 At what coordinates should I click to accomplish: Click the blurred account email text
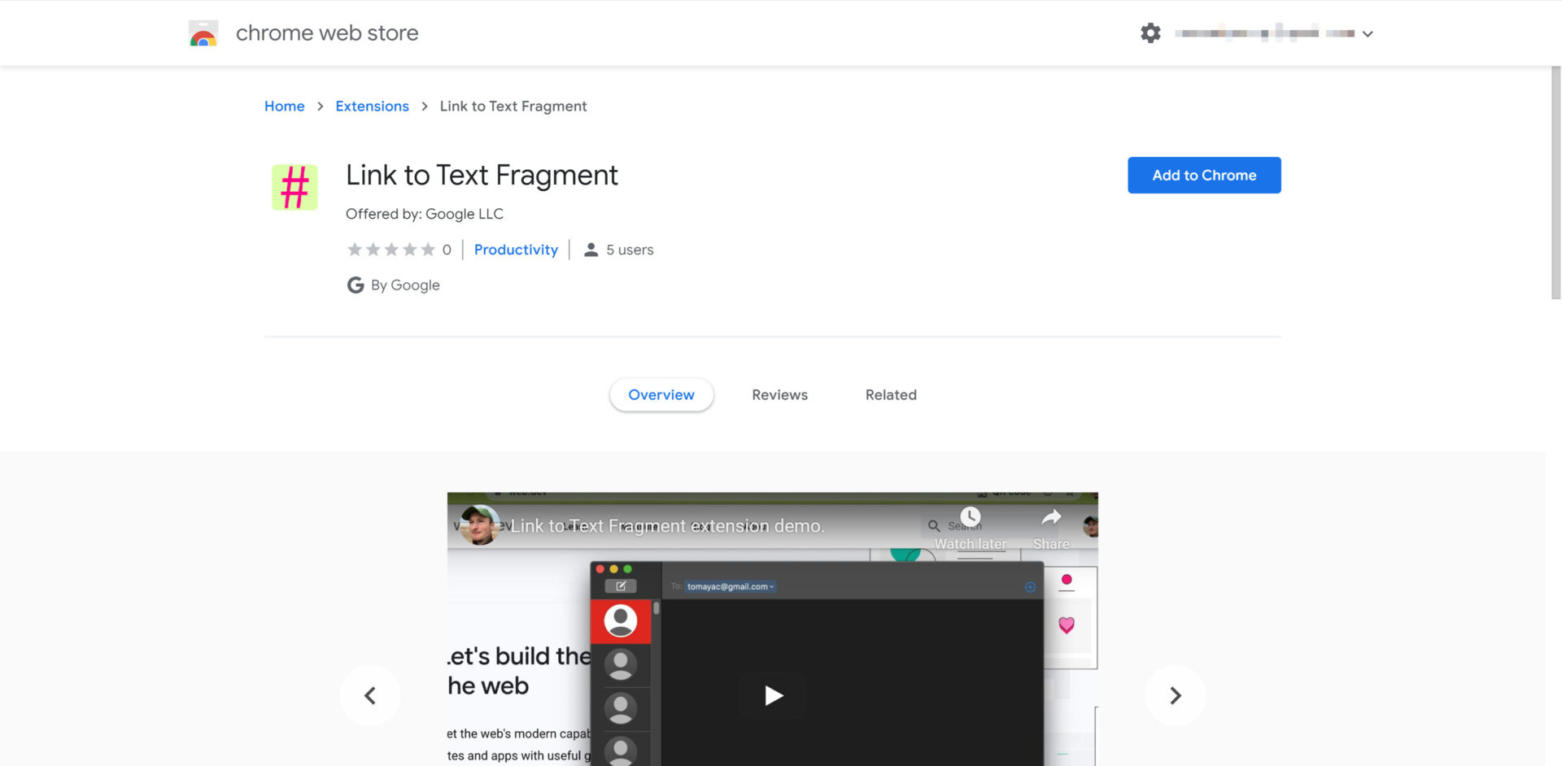tap(1264, 33)
